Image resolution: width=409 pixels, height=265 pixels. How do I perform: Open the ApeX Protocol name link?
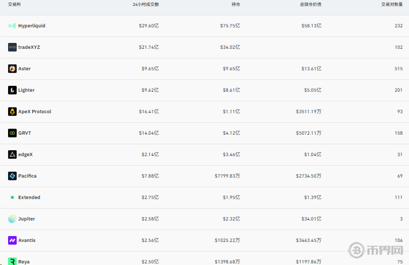point(35,112)
